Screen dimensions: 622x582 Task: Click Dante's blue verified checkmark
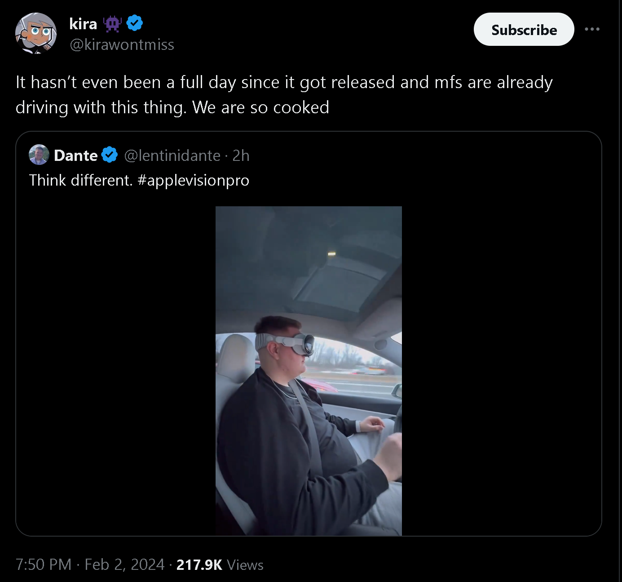point(110,155)
